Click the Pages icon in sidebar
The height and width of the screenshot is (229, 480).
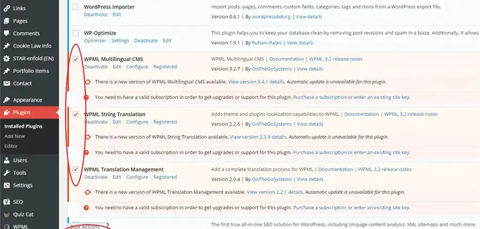(6, 21)
